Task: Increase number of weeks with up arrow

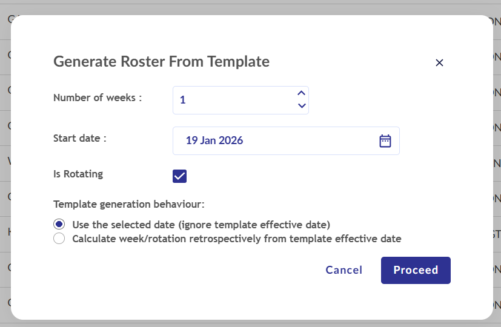Action: (x=302, y=93)
